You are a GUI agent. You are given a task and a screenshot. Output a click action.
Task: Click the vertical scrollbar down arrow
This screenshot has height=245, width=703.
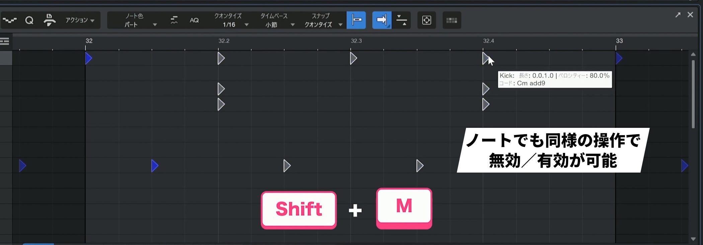(693, 239)
